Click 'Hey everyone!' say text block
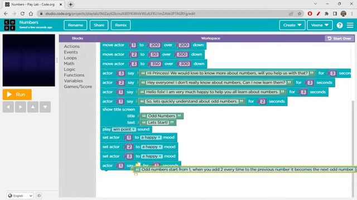The image size is (357, 200). click(216, 83)
